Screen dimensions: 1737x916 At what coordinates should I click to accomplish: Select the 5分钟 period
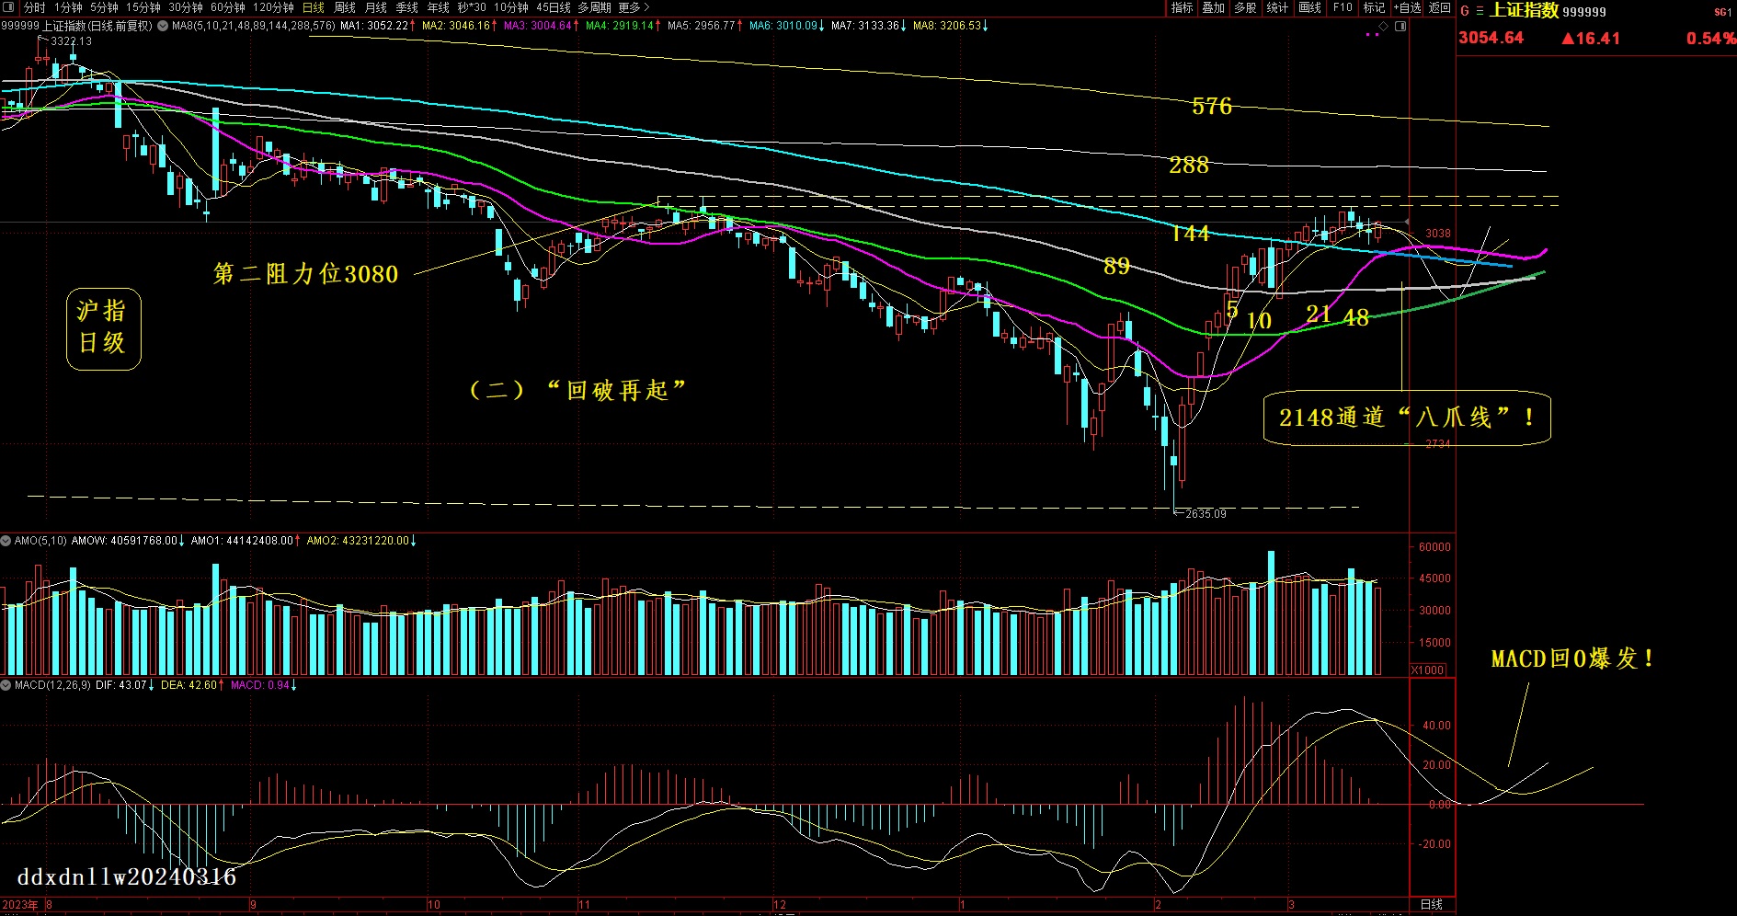click(x=104, y=7)
